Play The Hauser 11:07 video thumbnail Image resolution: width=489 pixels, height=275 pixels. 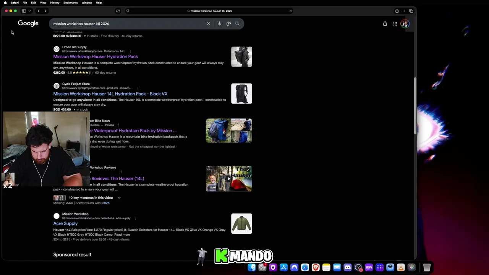pyautogui.click(x=229, y=178)
